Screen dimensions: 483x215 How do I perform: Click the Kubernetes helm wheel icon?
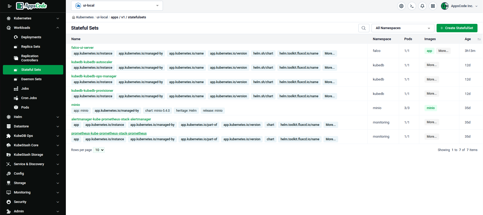point(9,18)
